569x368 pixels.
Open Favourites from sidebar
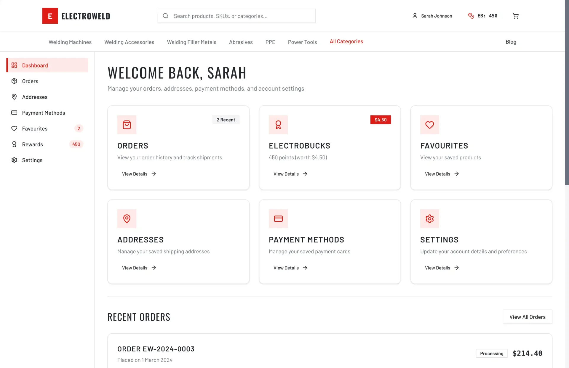[x=35, y=128]
